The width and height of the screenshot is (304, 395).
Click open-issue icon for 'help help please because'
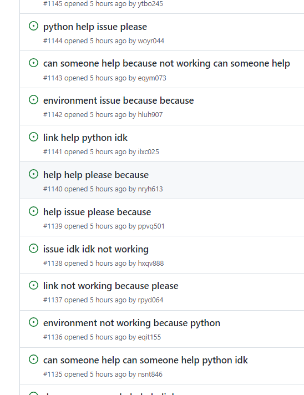33,174
